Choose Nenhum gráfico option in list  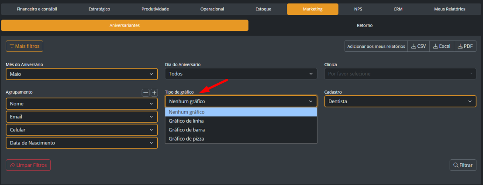pyautogui.click(x=241, y=112)
